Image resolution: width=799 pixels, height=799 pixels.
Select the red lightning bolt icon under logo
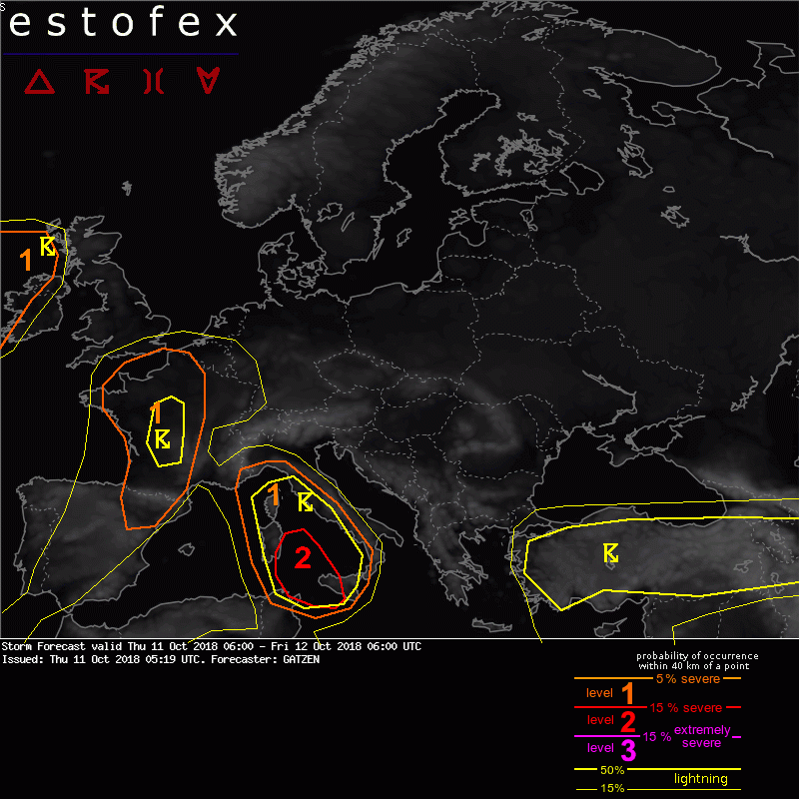(97, 82)
